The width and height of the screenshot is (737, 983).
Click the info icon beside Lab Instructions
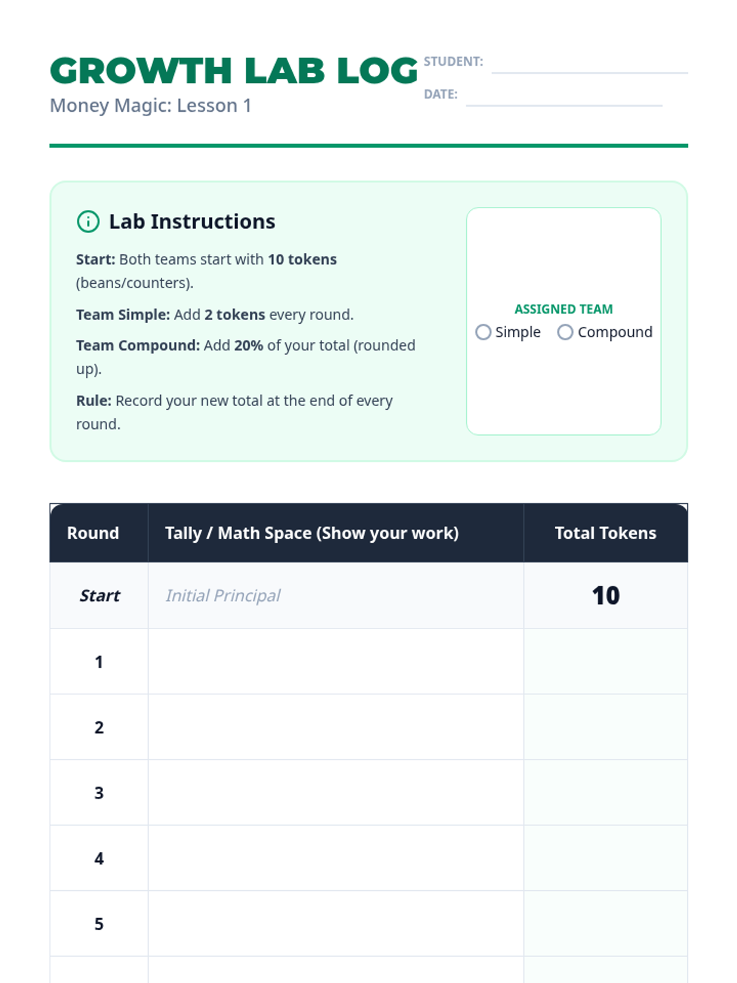point(88,221)
